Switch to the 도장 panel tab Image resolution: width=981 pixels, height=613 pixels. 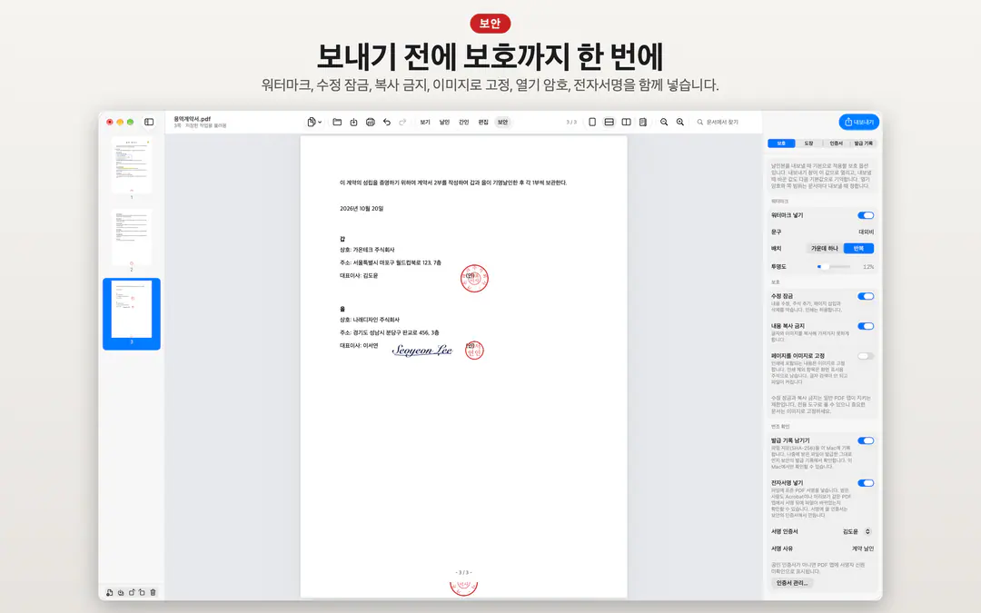click(808, 143)
